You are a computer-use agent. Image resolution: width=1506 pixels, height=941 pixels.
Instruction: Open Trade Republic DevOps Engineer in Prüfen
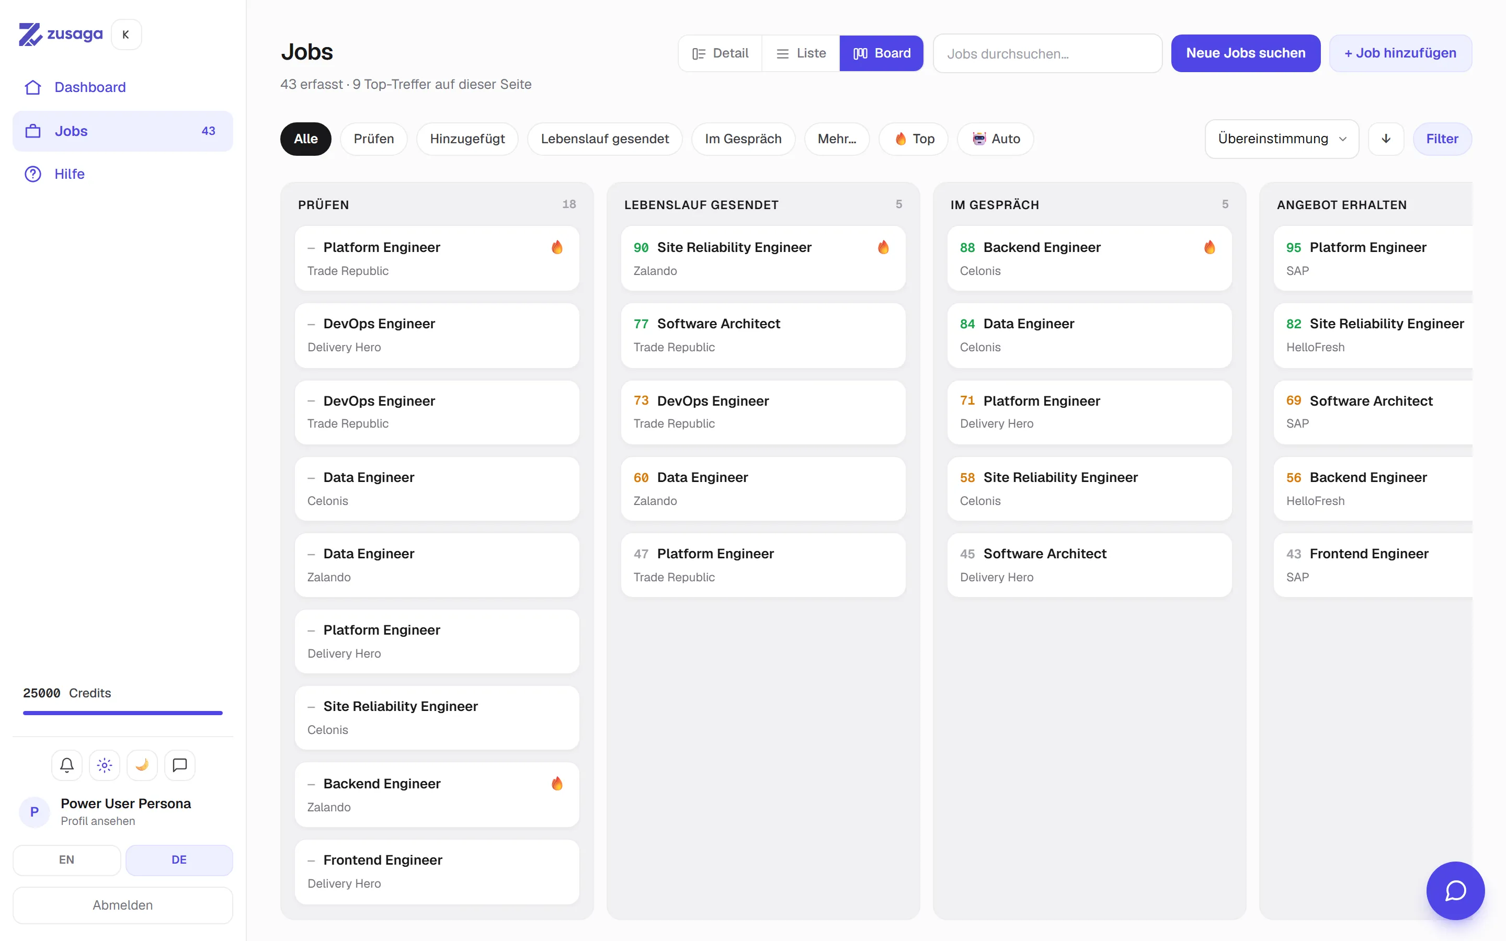coord(437,412)
